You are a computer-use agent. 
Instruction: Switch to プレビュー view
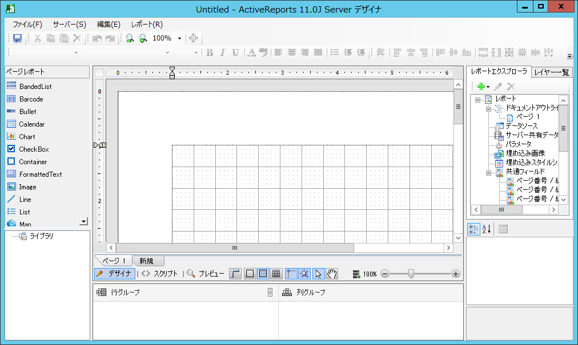[x=206, y=274]
